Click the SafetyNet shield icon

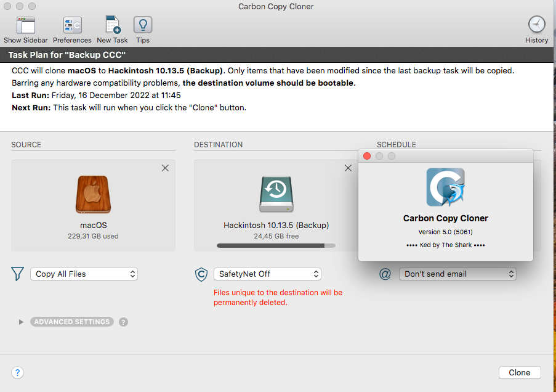tap(201, 274)
